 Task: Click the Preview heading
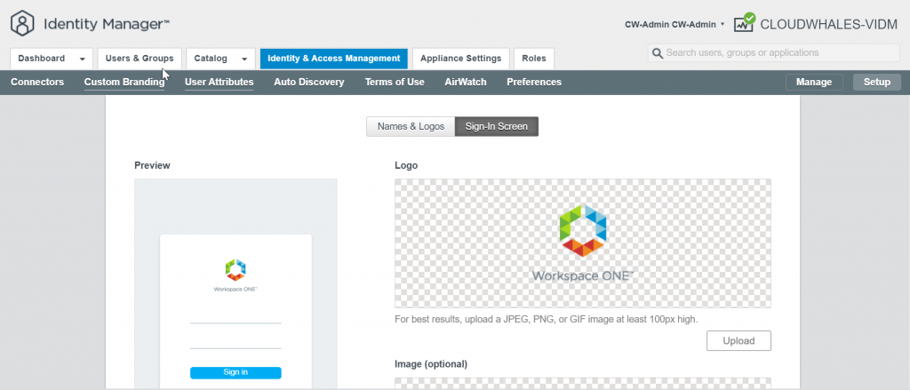tap(152, 165)
